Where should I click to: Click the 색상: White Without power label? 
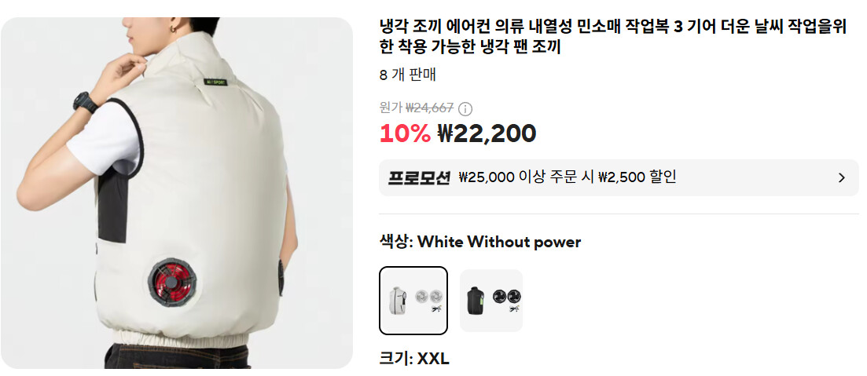click(480, 242)
